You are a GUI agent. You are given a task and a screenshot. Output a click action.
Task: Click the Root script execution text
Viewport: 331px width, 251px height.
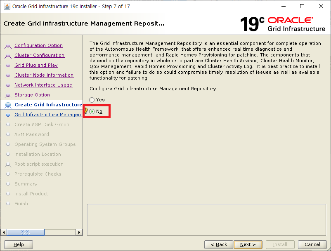click(x=39, y=164)
